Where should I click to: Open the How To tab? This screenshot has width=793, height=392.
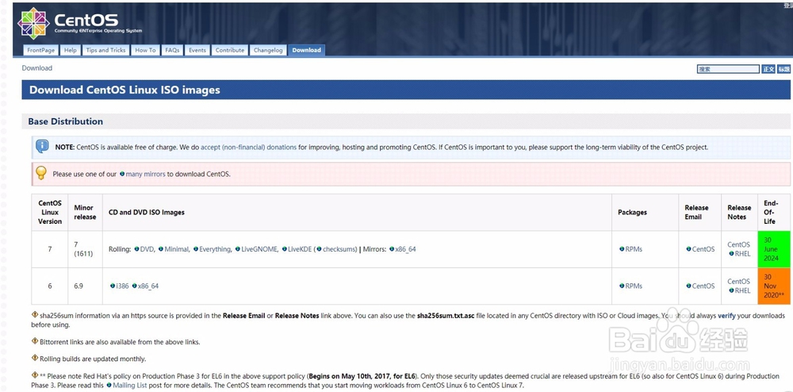click(145, 50)
